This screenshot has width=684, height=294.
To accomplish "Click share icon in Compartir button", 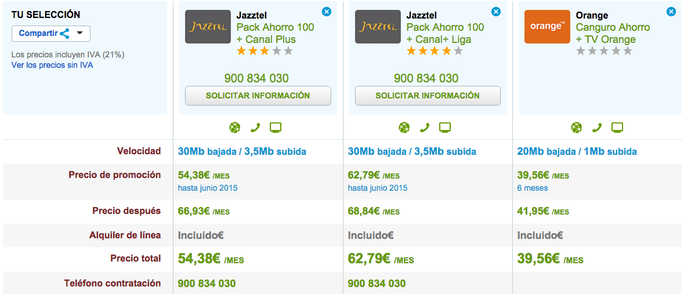I will coord(65,34).
